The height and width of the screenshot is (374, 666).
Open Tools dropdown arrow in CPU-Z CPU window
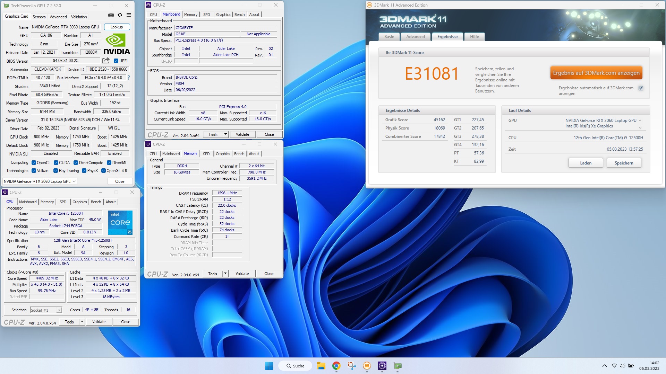(x=82, y=322)
